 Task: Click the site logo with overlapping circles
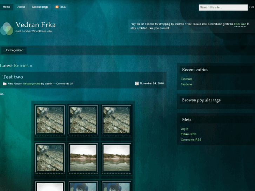7,29
